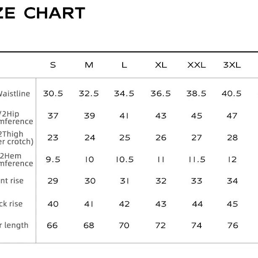The height and width of the screenshot is (258, 258).
Task: Select Hip circumference value 41 for L
Action: tap(124, 116)
